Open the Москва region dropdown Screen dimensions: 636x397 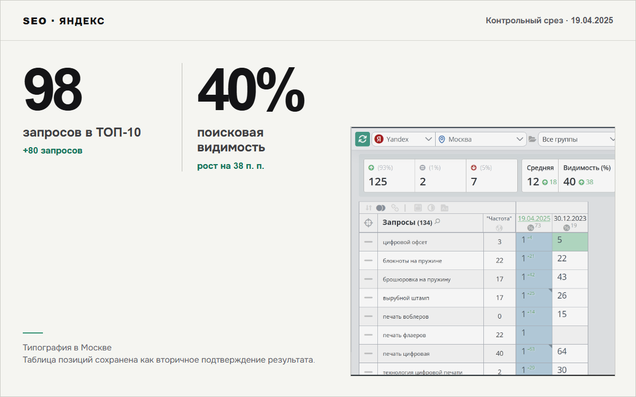coord(481,139)
